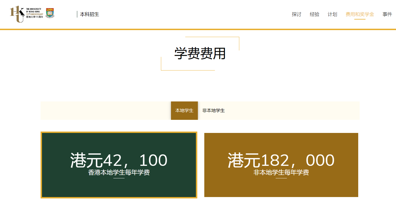Viewport: 396px width, 204px height.
Task: Go to the 计划 menu item
Action: pyautogui.click(x=332, y=14)
